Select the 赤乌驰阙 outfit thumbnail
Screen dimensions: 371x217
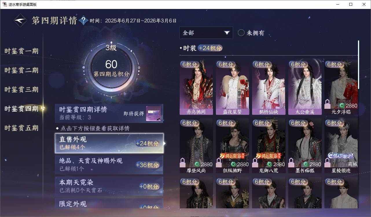click(196, 87)
